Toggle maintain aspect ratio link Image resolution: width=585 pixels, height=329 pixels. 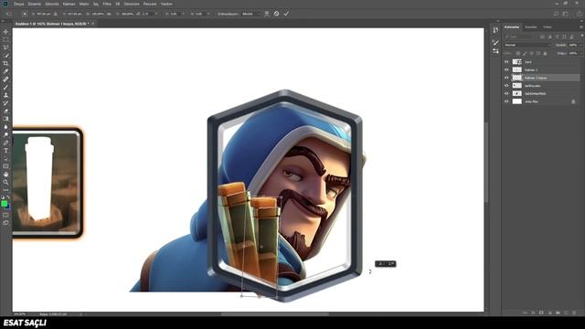point(109,14)
